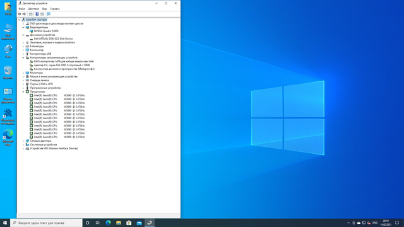Screen dimensions: 404x227
Task: Expand the Сетевые адаптеры category
Action: (x=23, y=141)
